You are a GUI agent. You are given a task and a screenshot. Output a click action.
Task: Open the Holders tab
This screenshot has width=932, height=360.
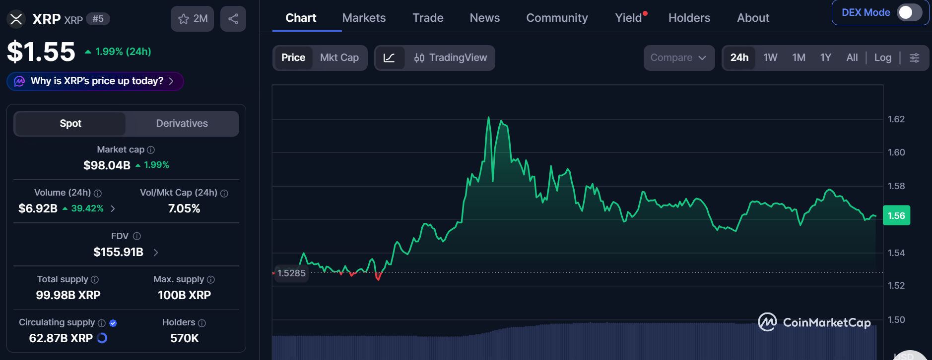(x=689, y=18)
